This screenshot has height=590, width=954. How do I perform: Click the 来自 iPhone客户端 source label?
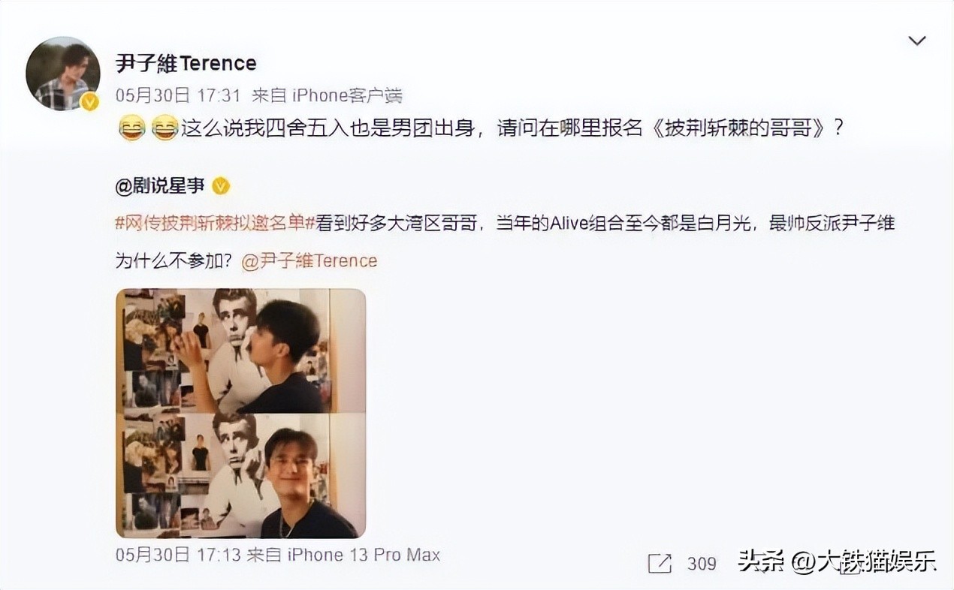pyautogui.click(x=327, y=95)
